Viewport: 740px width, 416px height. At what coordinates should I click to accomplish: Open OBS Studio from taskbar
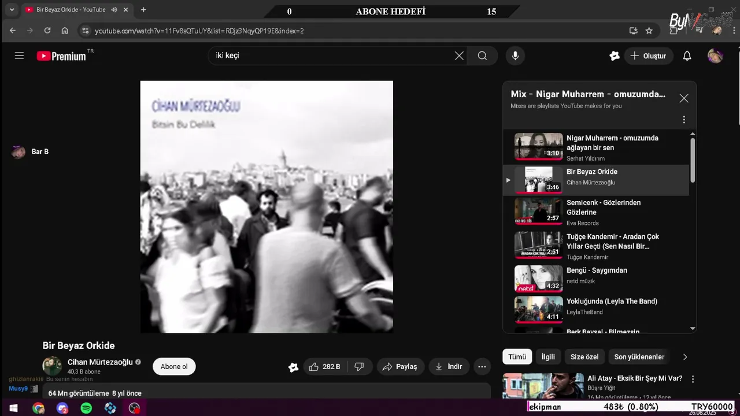click(x=134, y=408)
